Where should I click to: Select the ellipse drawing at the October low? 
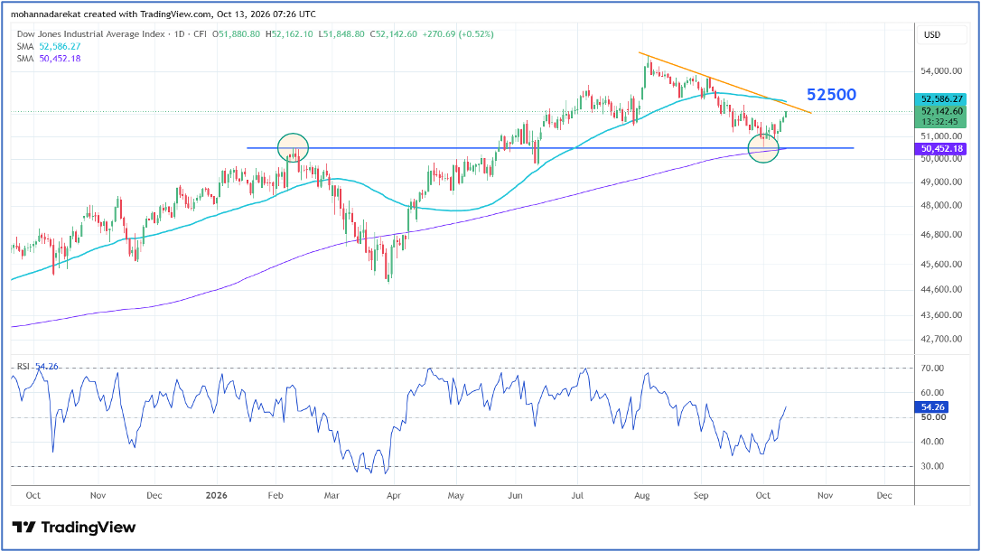click(763, 148)
